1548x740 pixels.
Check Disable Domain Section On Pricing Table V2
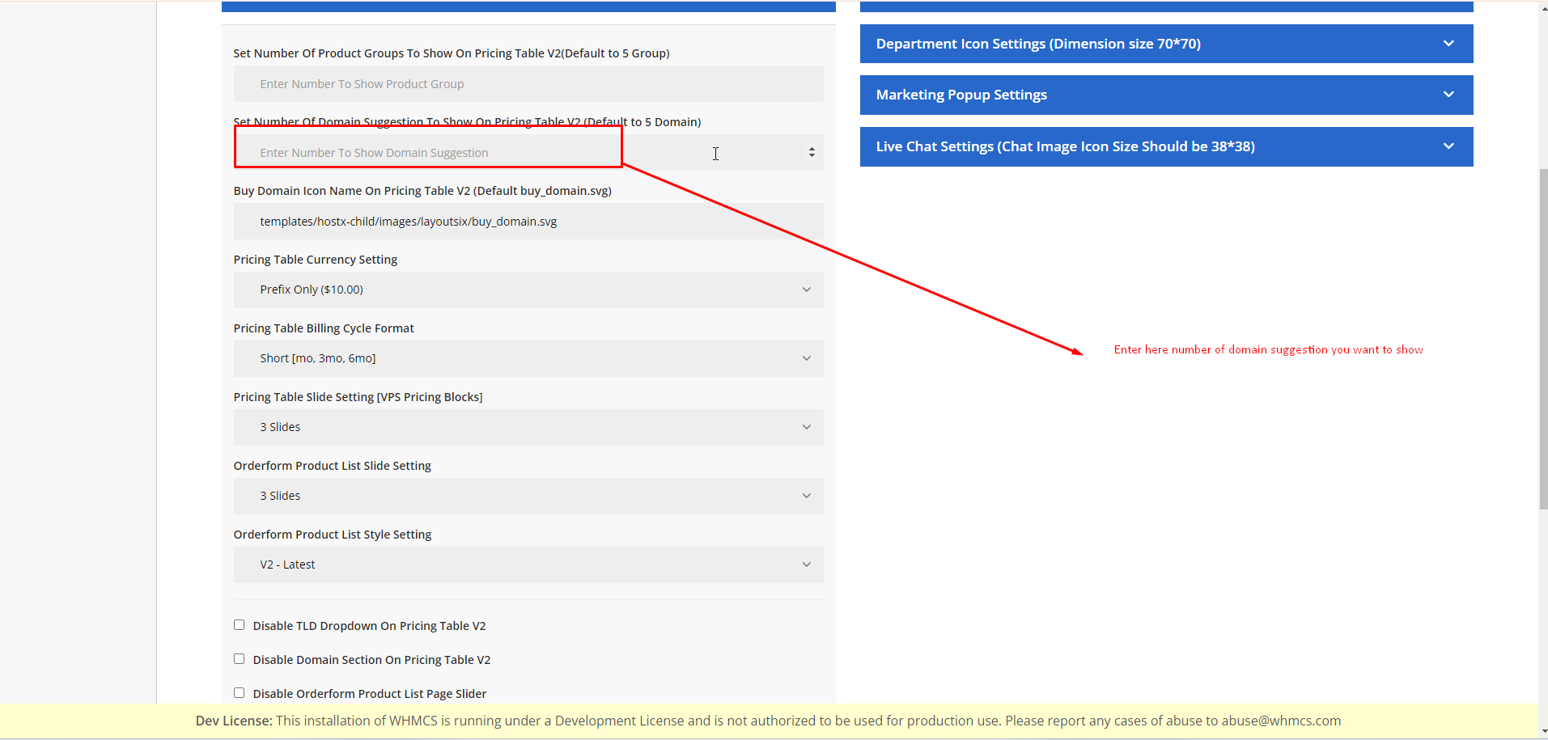239,659
